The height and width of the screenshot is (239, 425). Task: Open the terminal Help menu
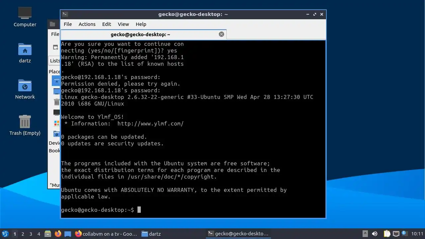141,24
